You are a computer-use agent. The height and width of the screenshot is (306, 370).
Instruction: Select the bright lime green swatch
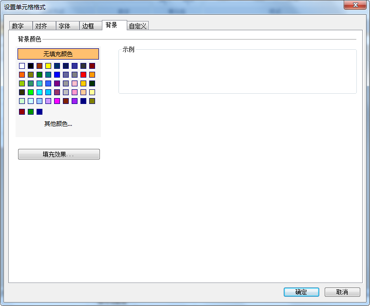[31, 92]
